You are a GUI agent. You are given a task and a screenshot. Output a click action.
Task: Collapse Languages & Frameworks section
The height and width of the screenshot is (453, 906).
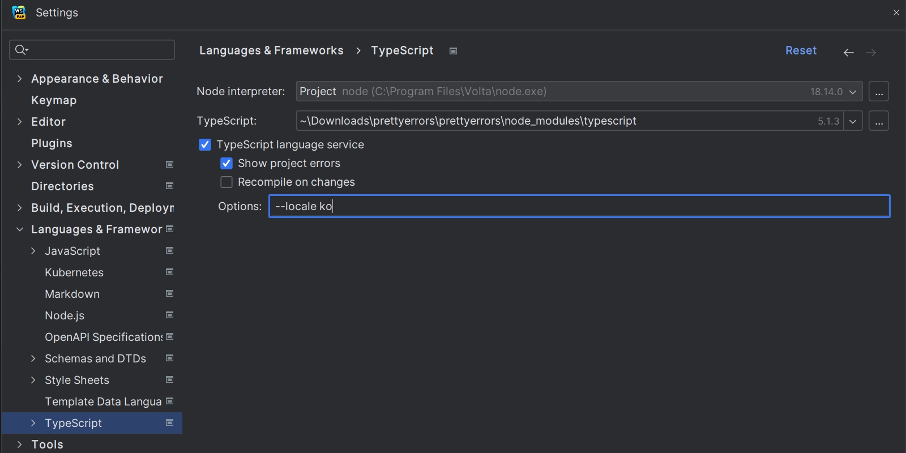(20, 229)
